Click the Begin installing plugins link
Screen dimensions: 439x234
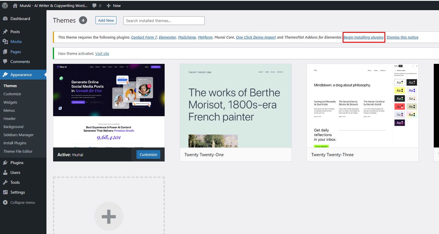click(x=364, y=37)
